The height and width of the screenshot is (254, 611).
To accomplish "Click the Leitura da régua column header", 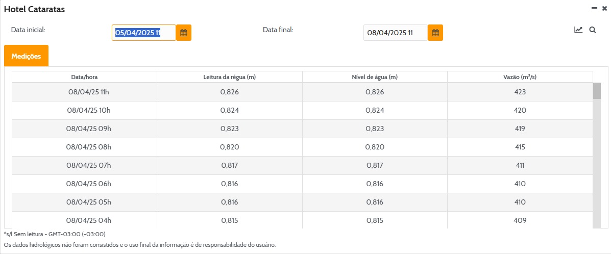I will 229,77.
